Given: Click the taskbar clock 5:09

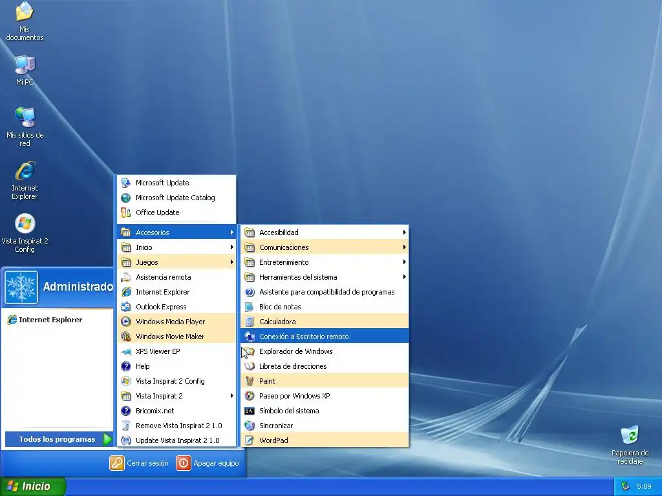Looking at the screenshot, I should coord(644,486).
